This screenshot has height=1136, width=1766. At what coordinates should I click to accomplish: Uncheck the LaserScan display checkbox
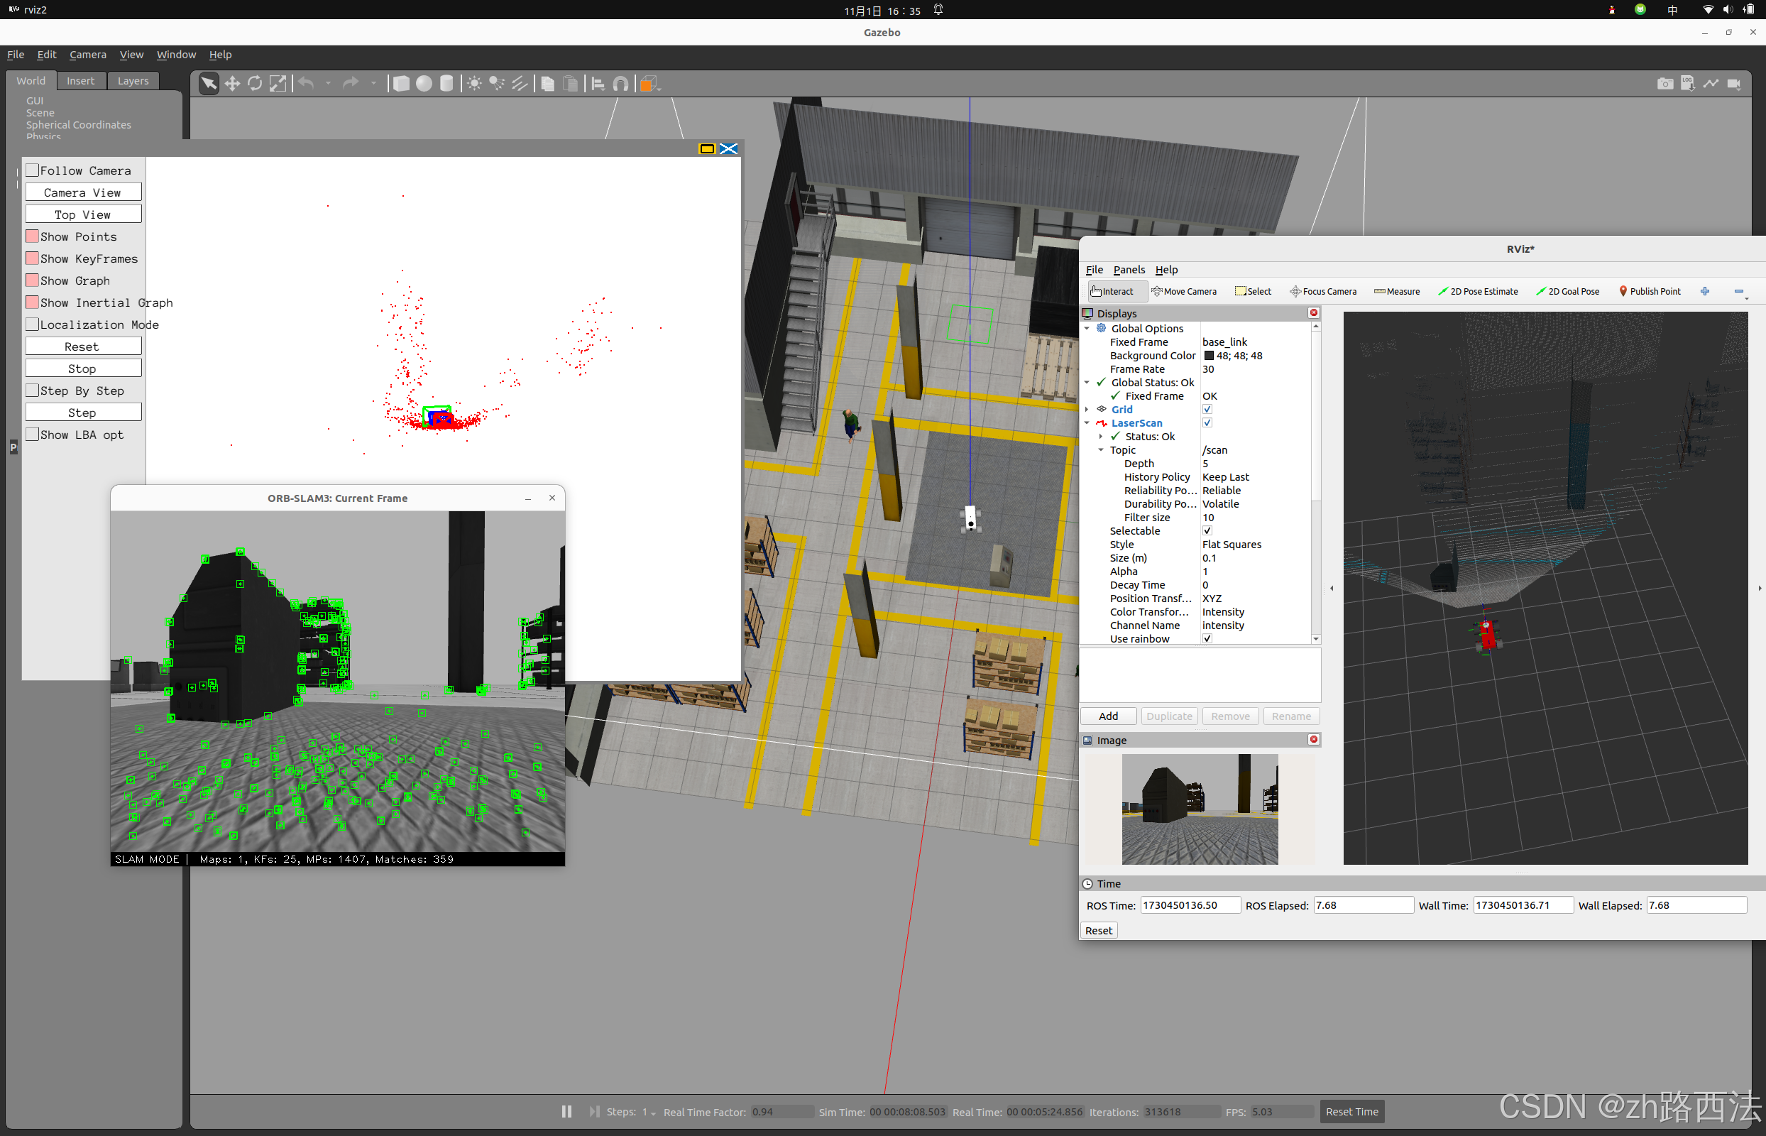1207,422
